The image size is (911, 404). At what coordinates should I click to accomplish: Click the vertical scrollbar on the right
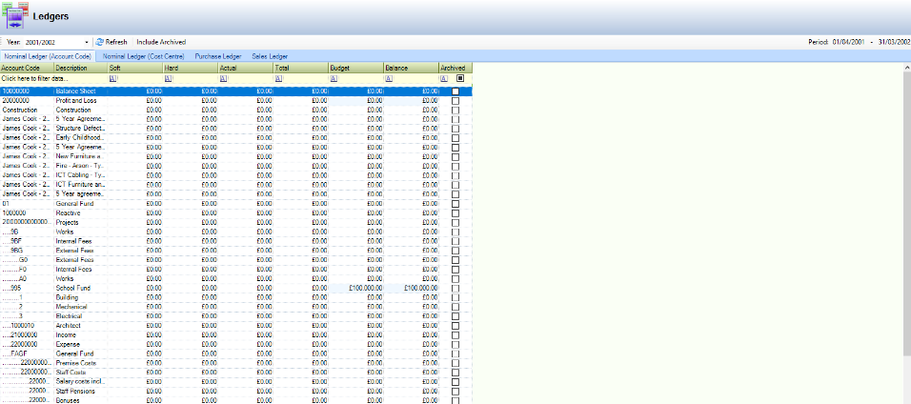905,210
